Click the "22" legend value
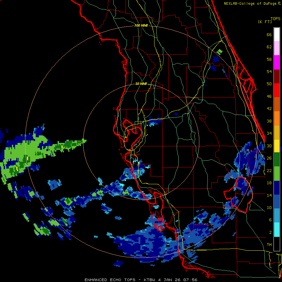This screenshot has height=282, width=282. pos(269,170)
